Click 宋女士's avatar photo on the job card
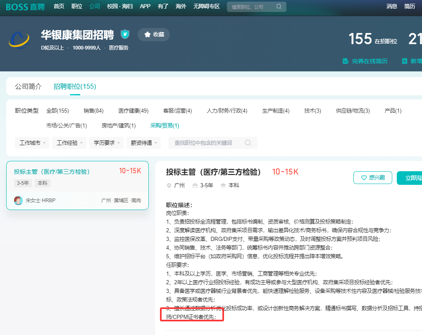The height and width of the screenshot is (335, 422). pos(18,200)
